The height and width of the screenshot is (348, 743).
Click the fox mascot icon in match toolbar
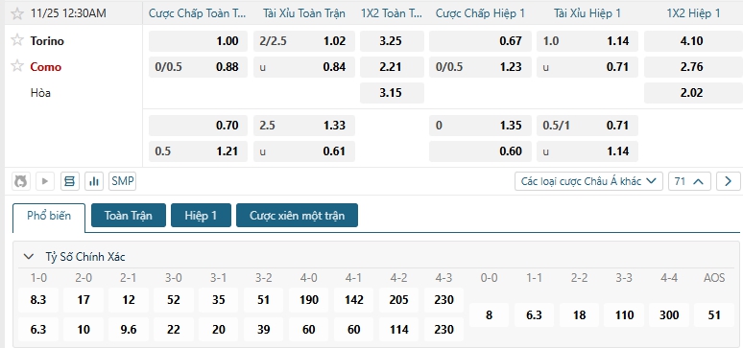coord(20,181)
